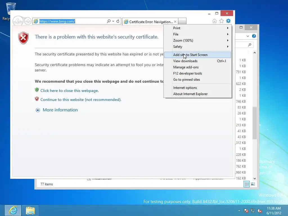Select About Internet Explorer
288x216 pixels.
(x=198, y=94)
